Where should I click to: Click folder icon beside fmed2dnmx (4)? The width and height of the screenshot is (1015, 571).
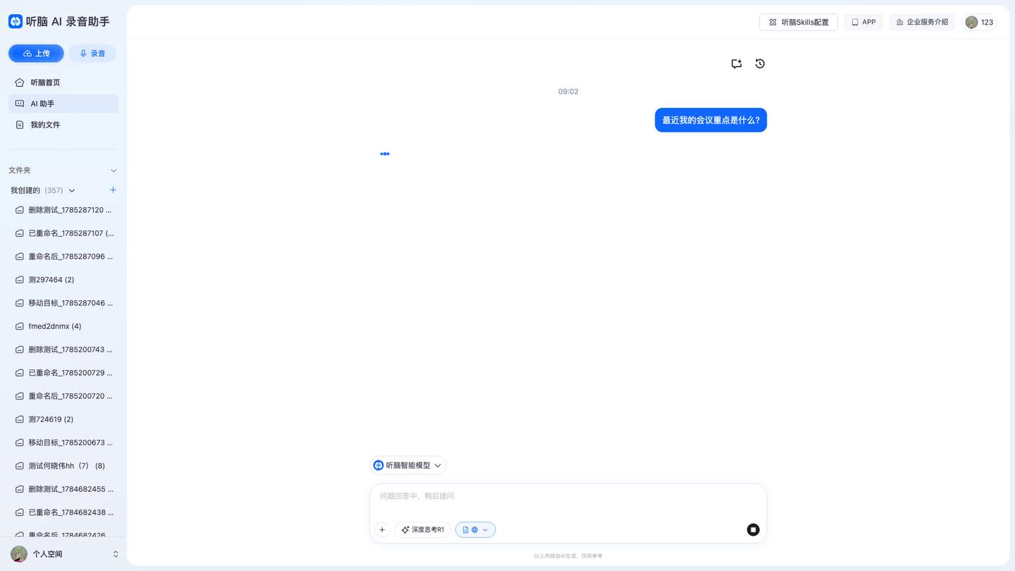tap(20, 326)
